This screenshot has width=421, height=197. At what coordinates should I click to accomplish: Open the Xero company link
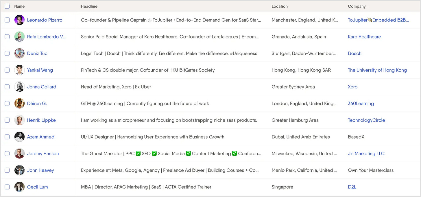[x=352, y=87]
